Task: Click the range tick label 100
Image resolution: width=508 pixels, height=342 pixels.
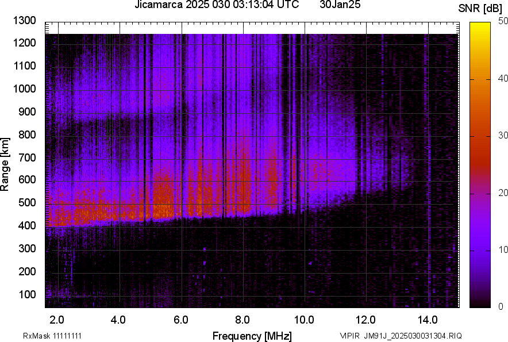Action: pyautogui.click(x=27, y=294)
